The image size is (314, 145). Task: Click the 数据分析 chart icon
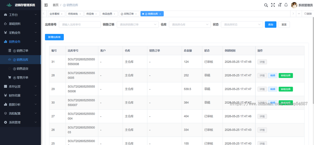pyautogui.click(x=6, y=104)
